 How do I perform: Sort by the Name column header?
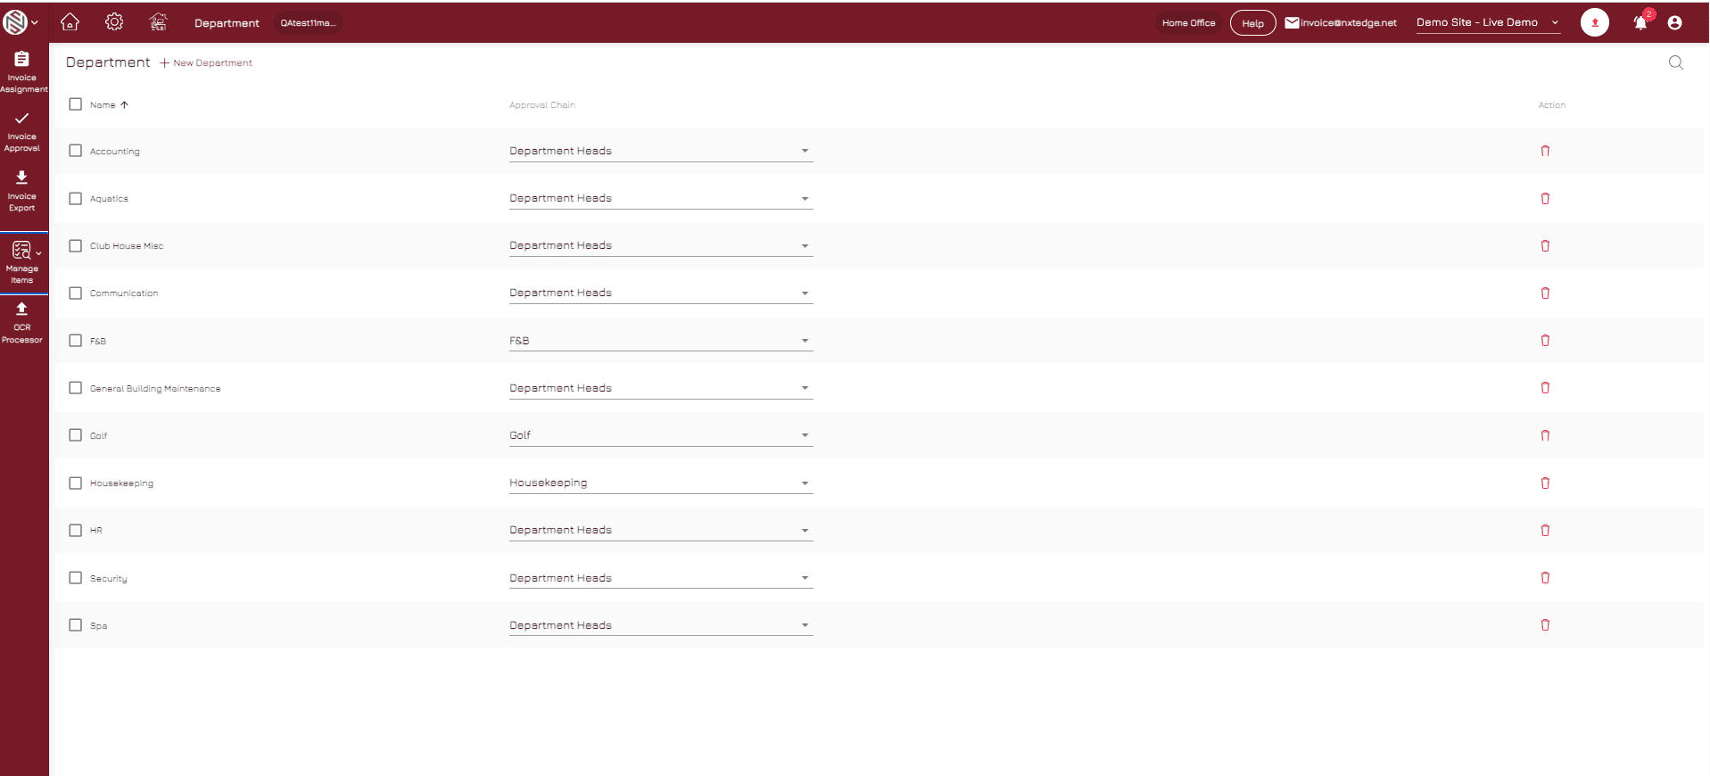pos(109,105)
